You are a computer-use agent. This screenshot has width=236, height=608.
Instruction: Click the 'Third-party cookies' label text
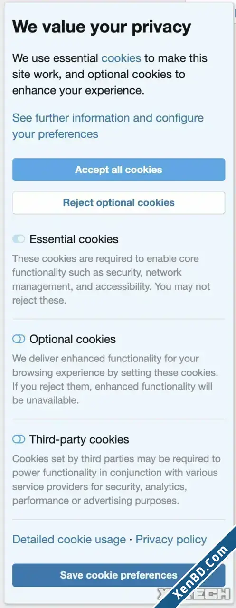coord(79,439)
